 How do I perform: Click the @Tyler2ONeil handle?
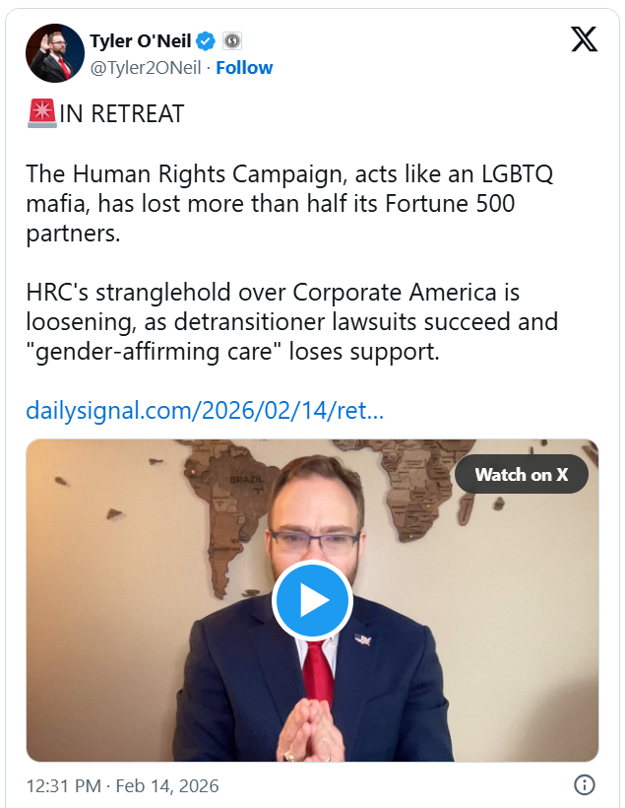tap(147, 67)
